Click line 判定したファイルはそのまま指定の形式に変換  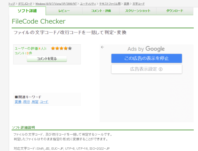point(61,139)
